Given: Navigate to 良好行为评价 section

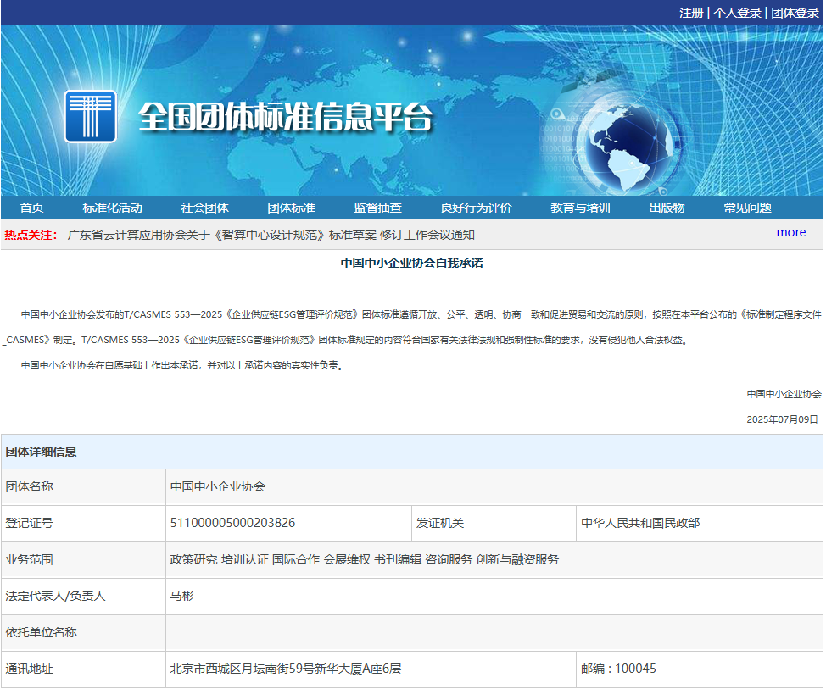Looking at the screenshot, I should coord(476,208).
